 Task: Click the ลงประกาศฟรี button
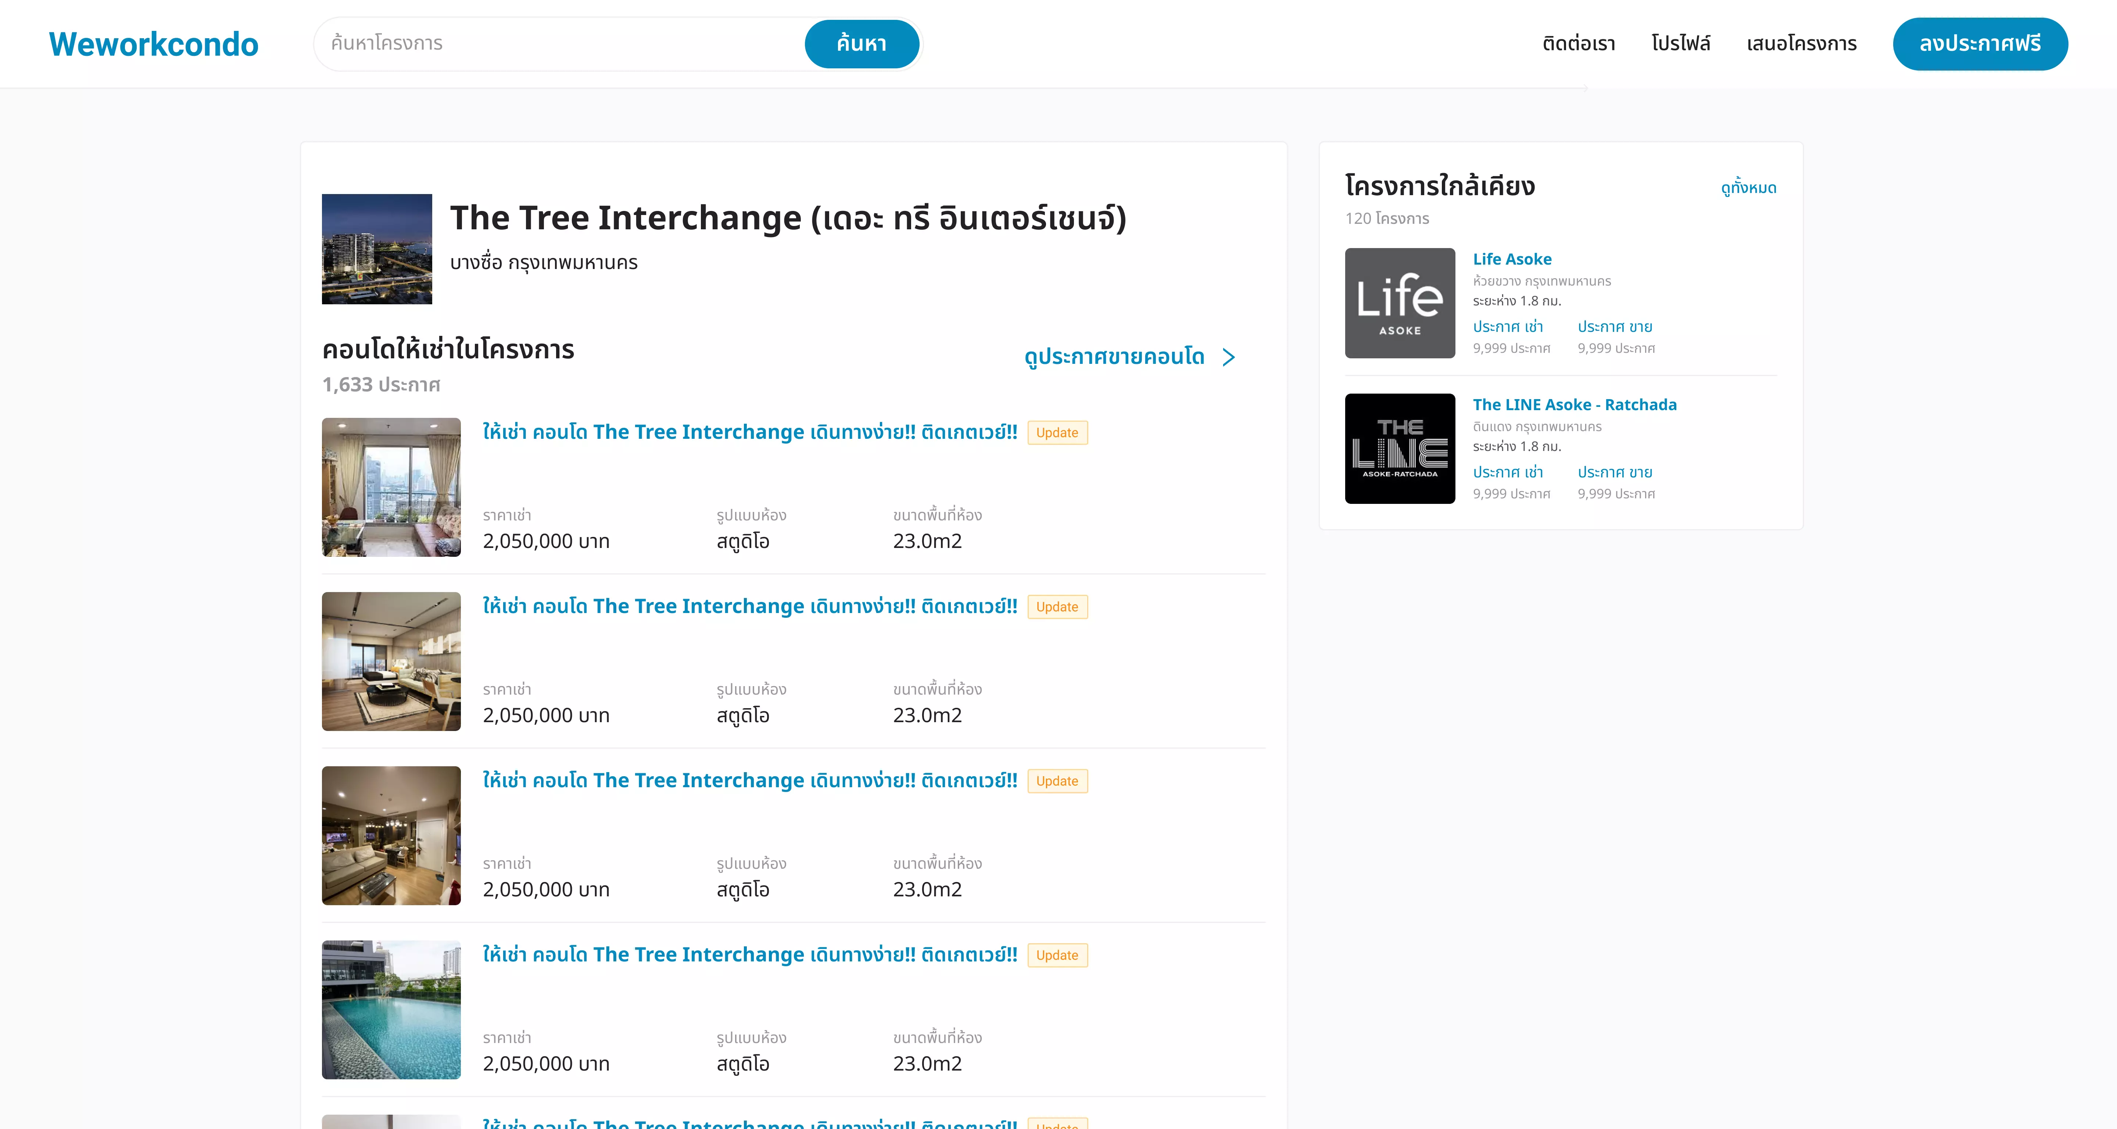[1980, 44]
